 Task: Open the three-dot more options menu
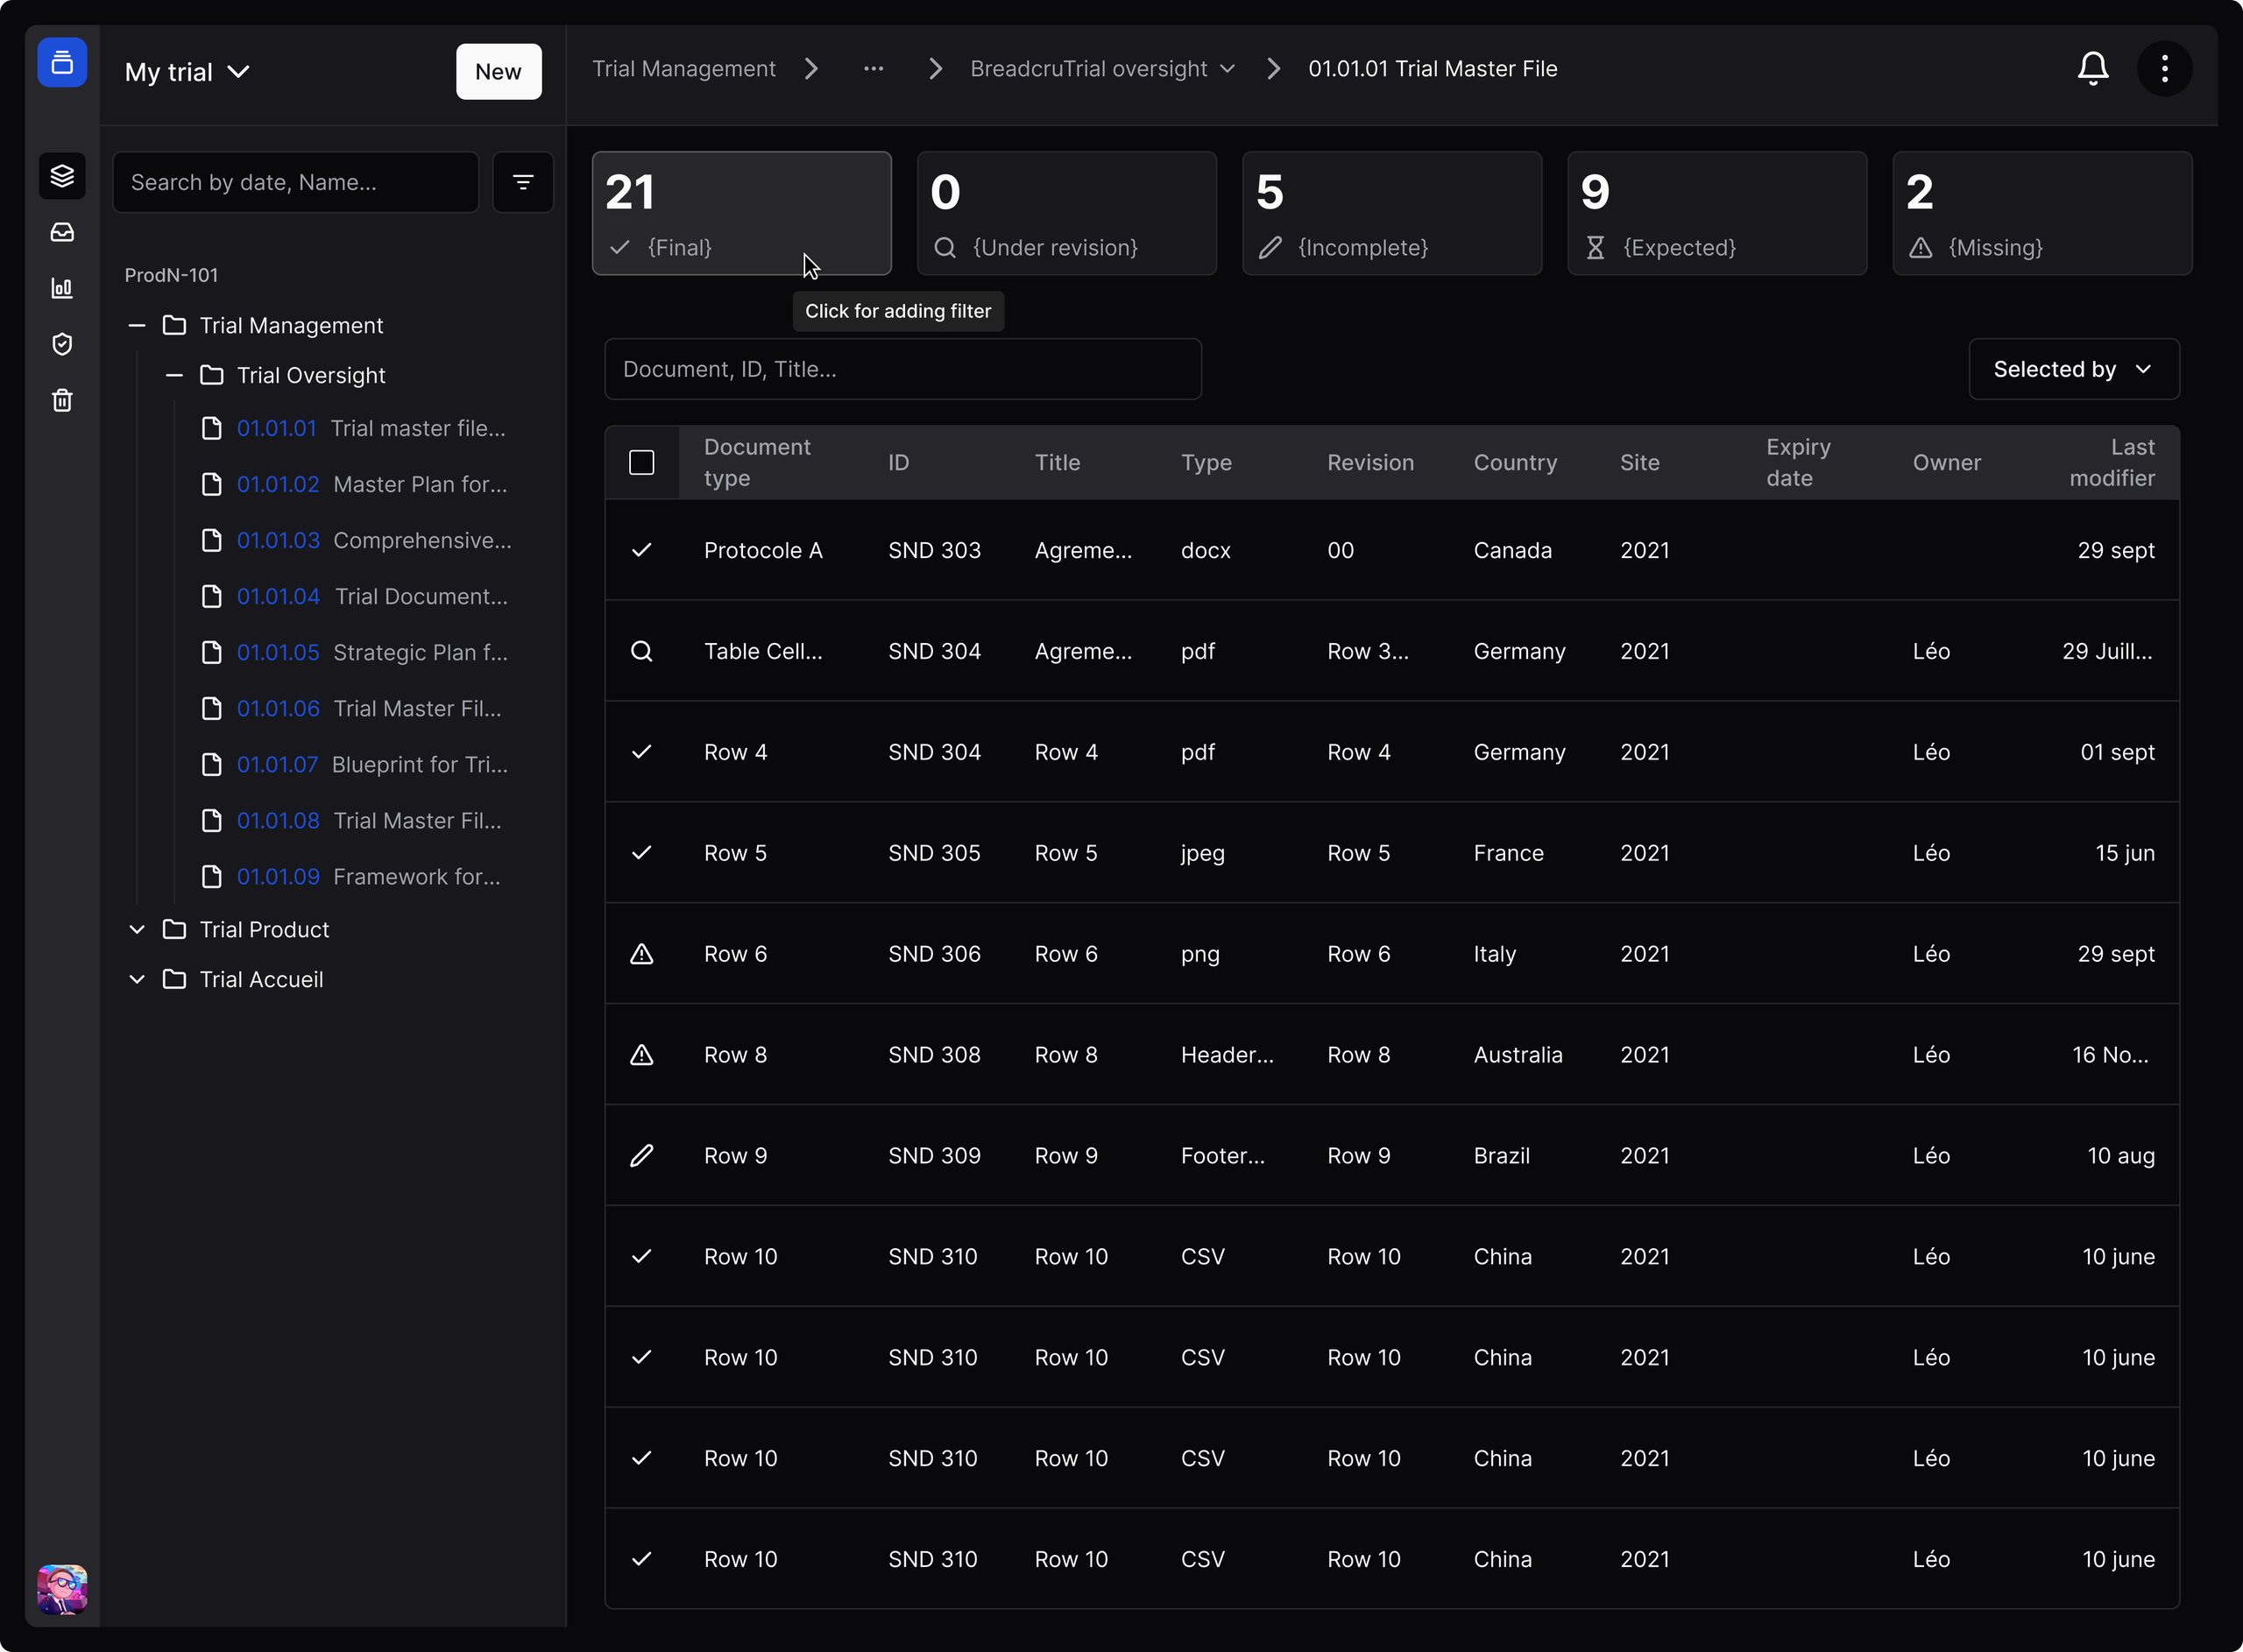pyautogui.click(x=2164, y=68)
